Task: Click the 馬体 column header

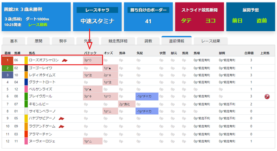Action: tap(122, 53)
